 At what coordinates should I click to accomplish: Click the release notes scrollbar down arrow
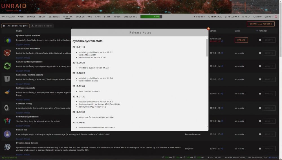coord(207,126)
